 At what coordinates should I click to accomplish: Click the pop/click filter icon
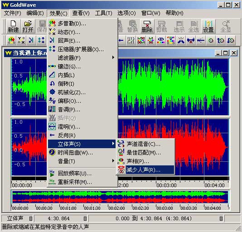[x=181, y=40]
